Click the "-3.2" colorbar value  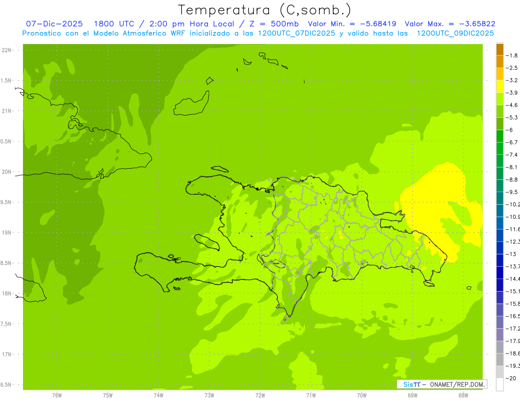512,80
